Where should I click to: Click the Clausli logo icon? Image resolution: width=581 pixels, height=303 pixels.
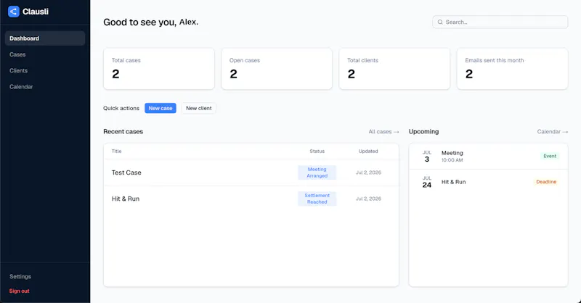14,12
